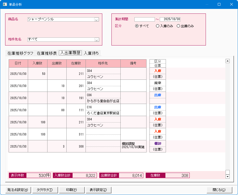Open 表示設定 settings button

(98, 190)
